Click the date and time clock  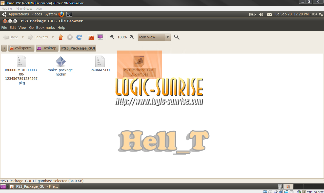[291, 14]
